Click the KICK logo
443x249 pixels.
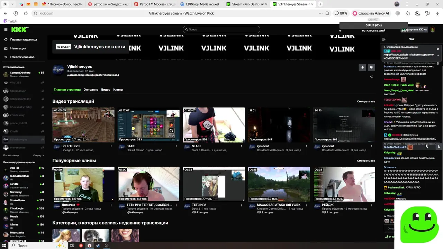pos(20,30)
